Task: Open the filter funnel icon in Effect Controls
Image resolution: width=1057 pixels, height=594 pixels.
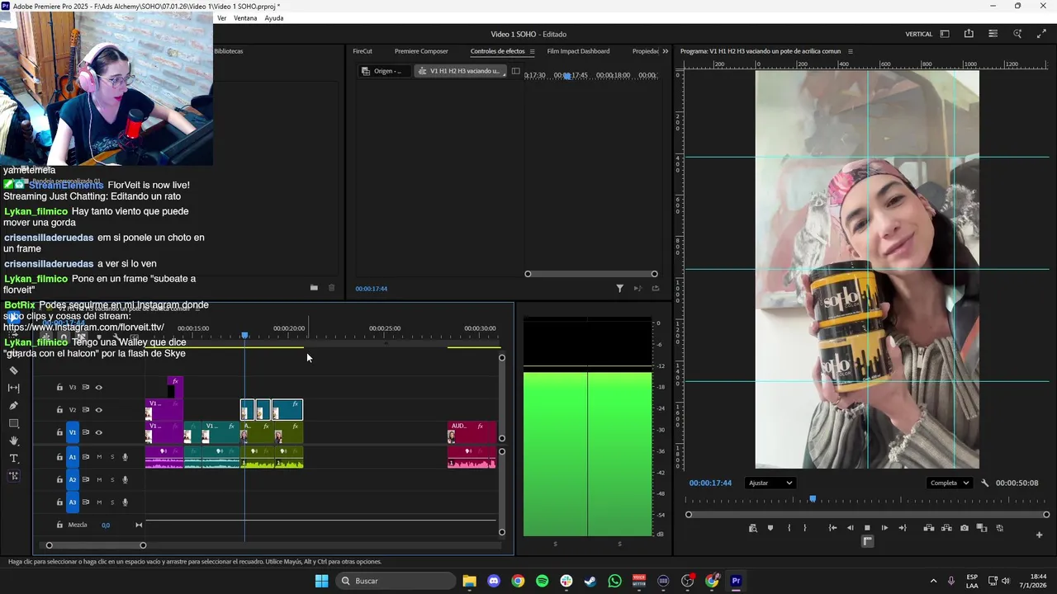Action: coord(620,289)
